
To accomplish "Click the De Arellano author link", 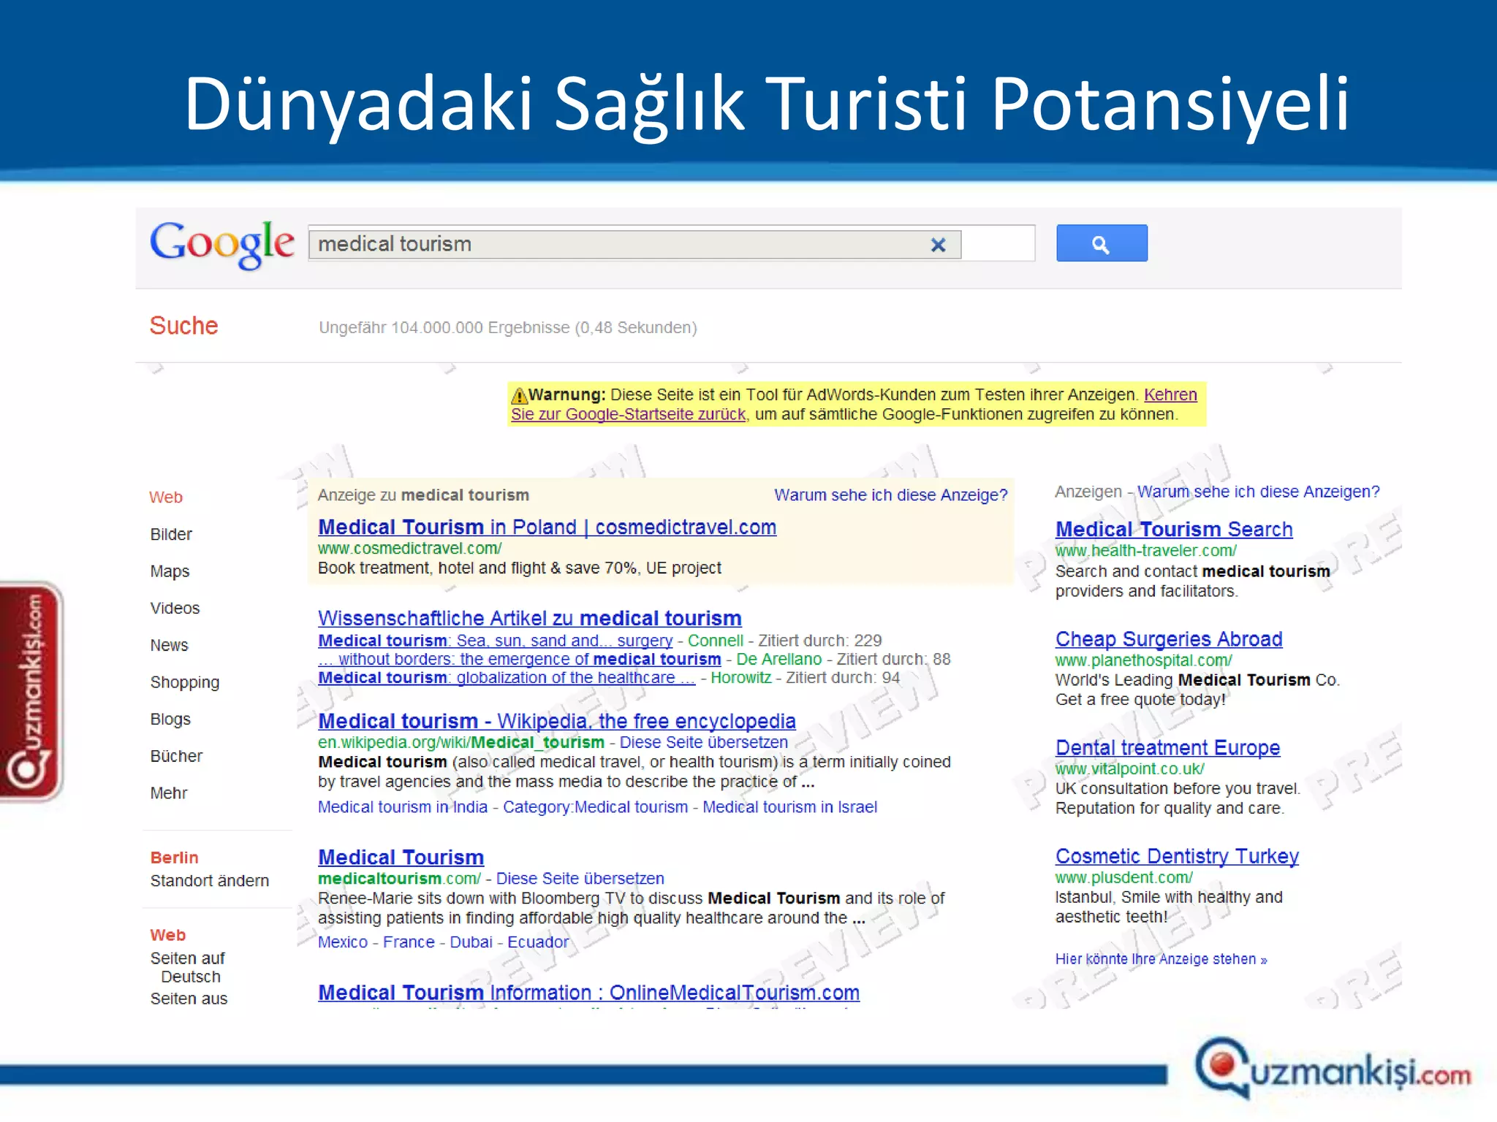I will 779,660.
